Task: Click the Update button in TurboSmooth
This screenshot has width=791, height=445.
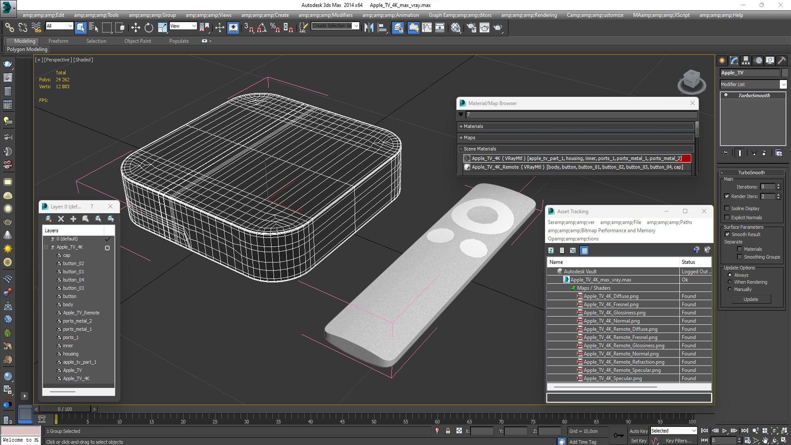Action: coord(751,300)
